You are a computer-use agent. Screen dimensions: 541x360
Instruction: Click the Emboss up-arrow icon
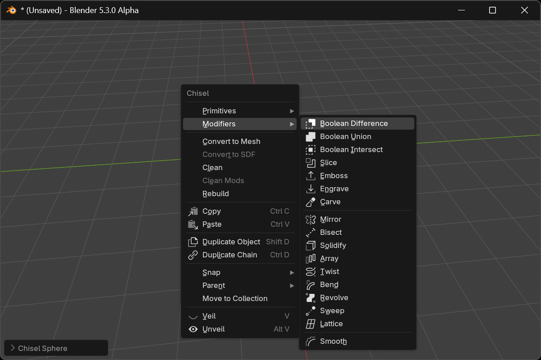point(311,176)
